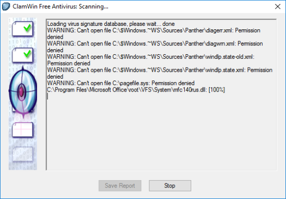Click the windlp.state.xml warning line
Viewport: 286px width, 199px height.
pos(160,73)
